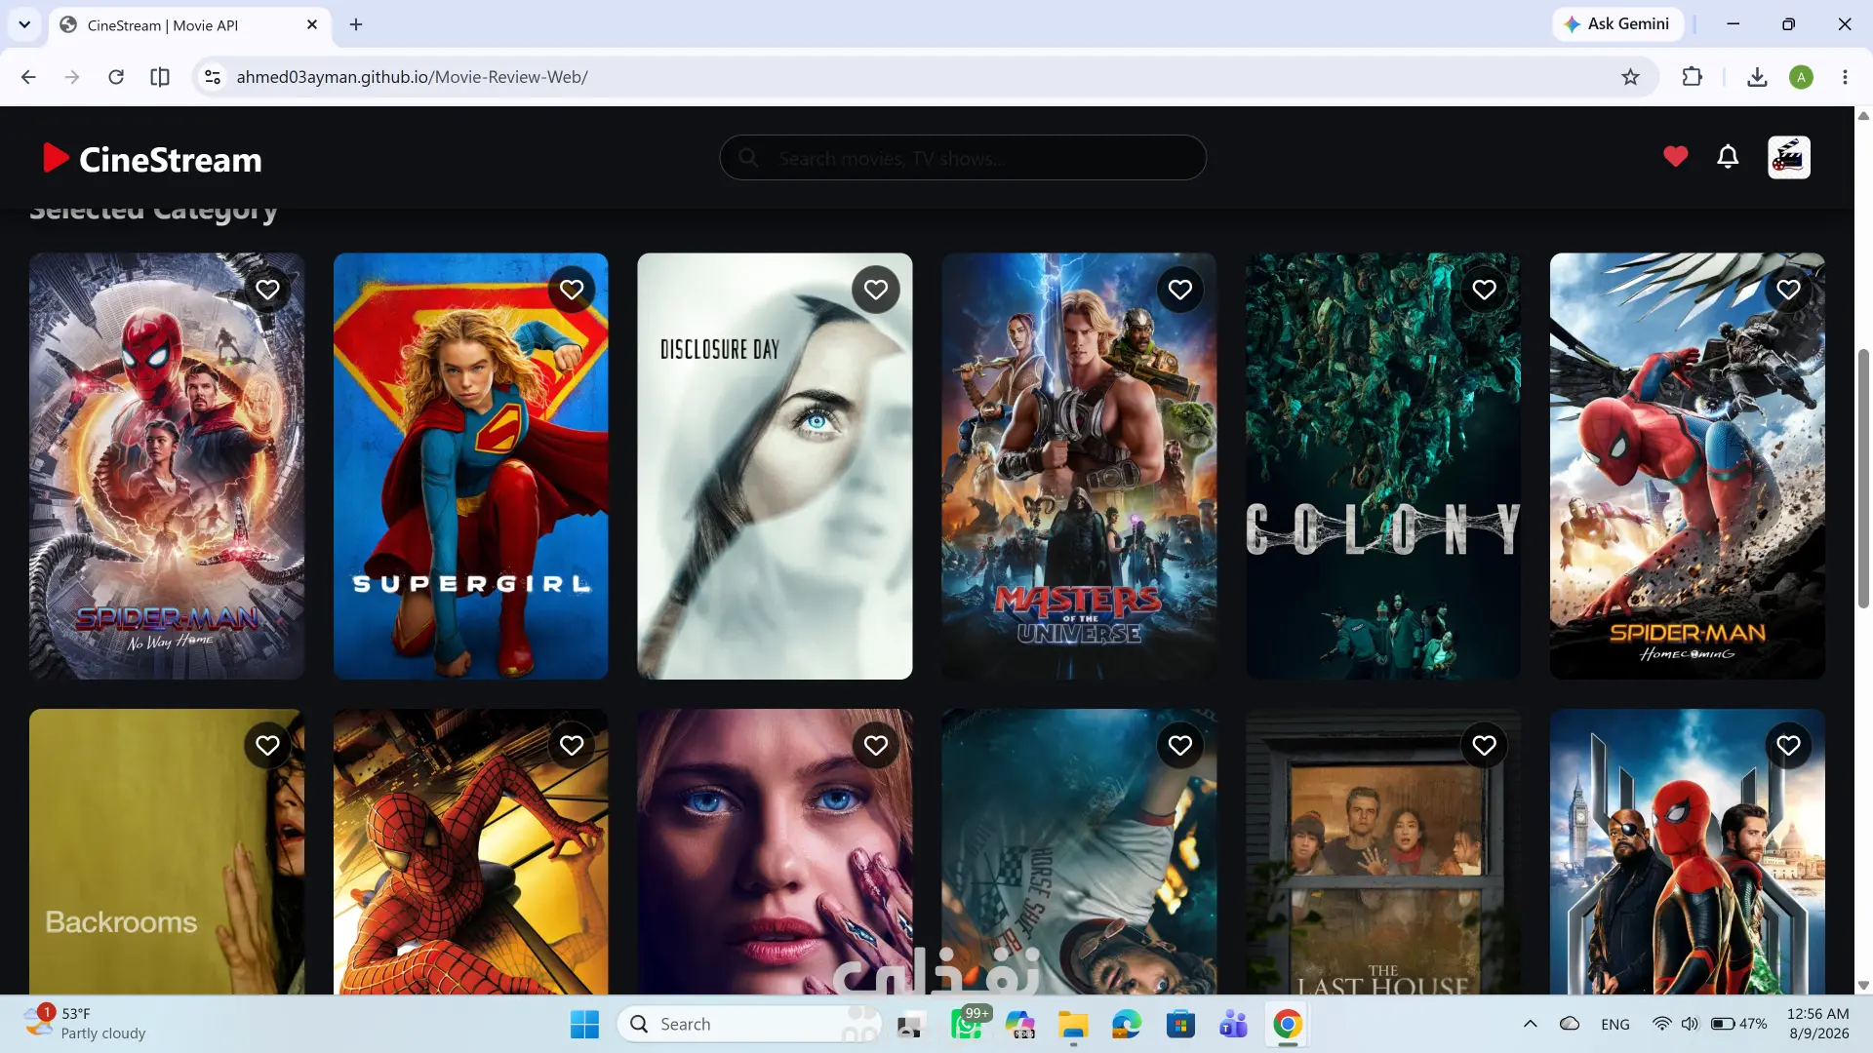Toggle the heart on Supergirl poster

click(572, 290)
